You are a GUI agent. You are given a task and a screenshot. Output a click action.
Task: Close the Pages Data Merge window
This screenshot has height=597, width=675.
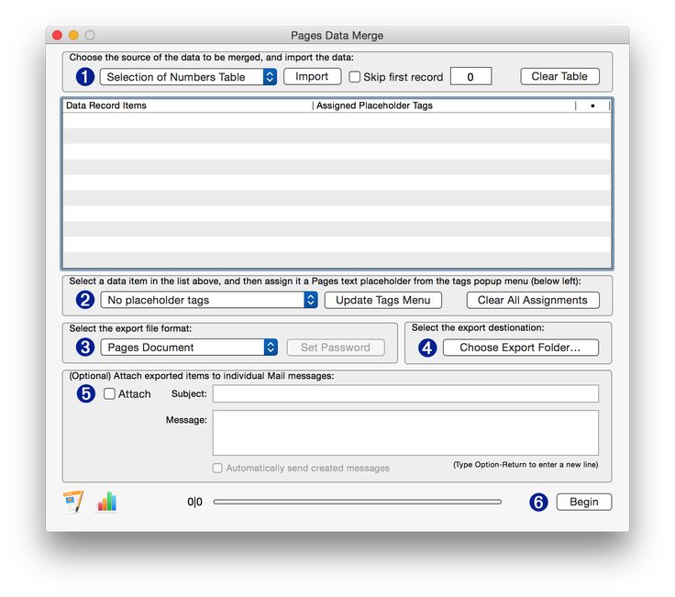pos(57,35)
